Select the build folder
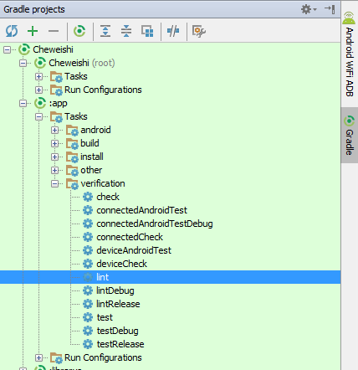Image resolution: width=358 pixels, height=370 pixels. click(89, 143)
